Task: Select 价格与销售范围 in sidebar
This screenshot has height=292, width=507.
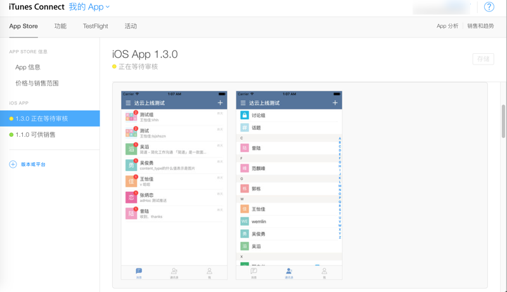Action: [x=37, y=84]
